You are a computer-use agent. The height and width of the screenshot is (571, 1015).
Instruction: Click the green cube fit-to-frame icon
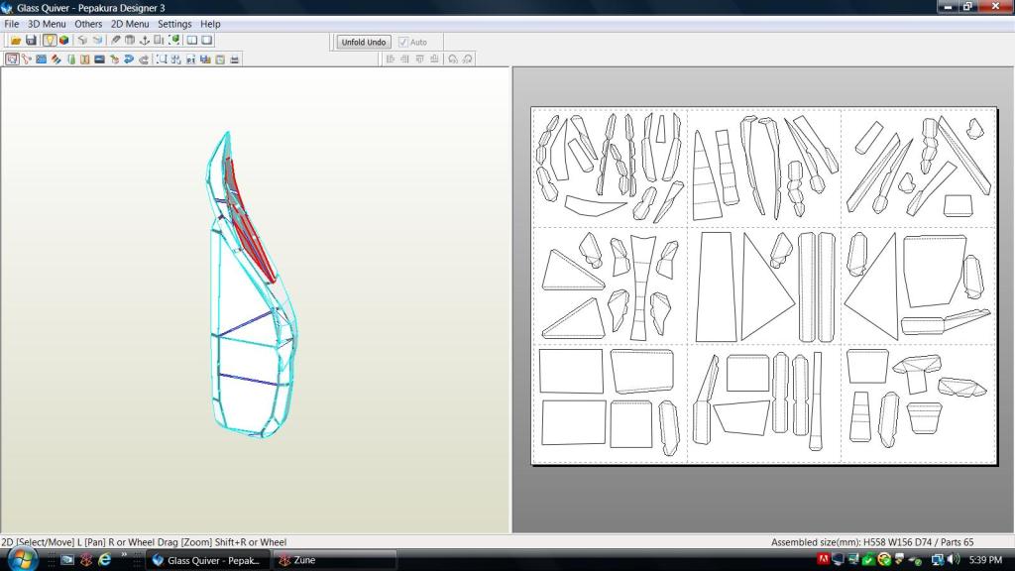tap(173, 40)
